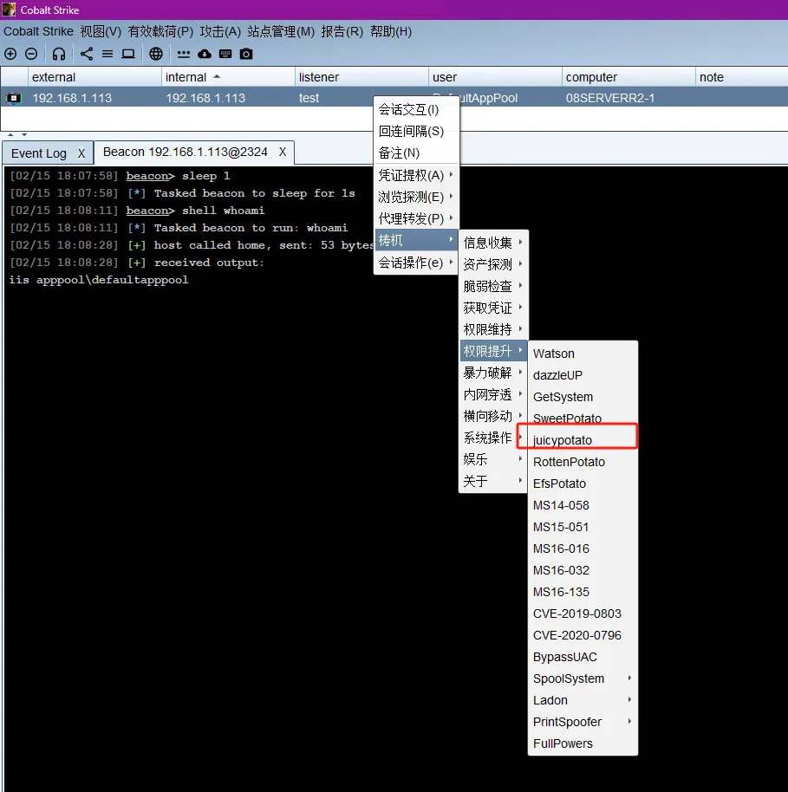Select dazzleUP in the escalation menu

(583, 375)
